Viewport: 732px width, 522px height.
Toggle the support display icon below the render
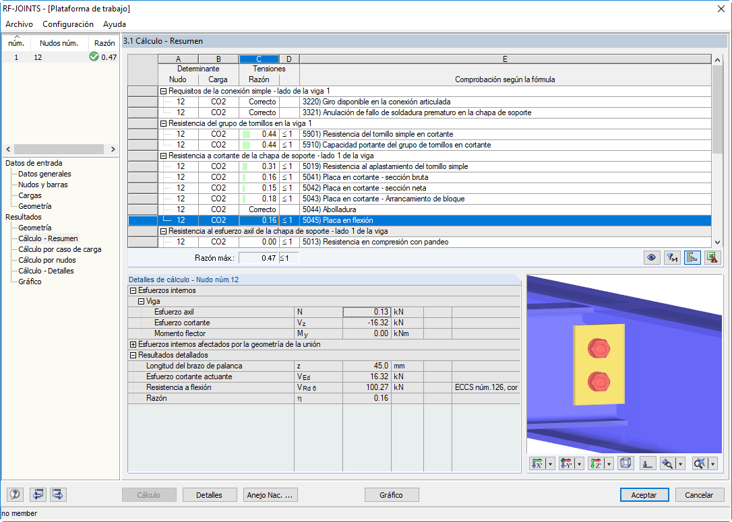click(x=647, y=463)
